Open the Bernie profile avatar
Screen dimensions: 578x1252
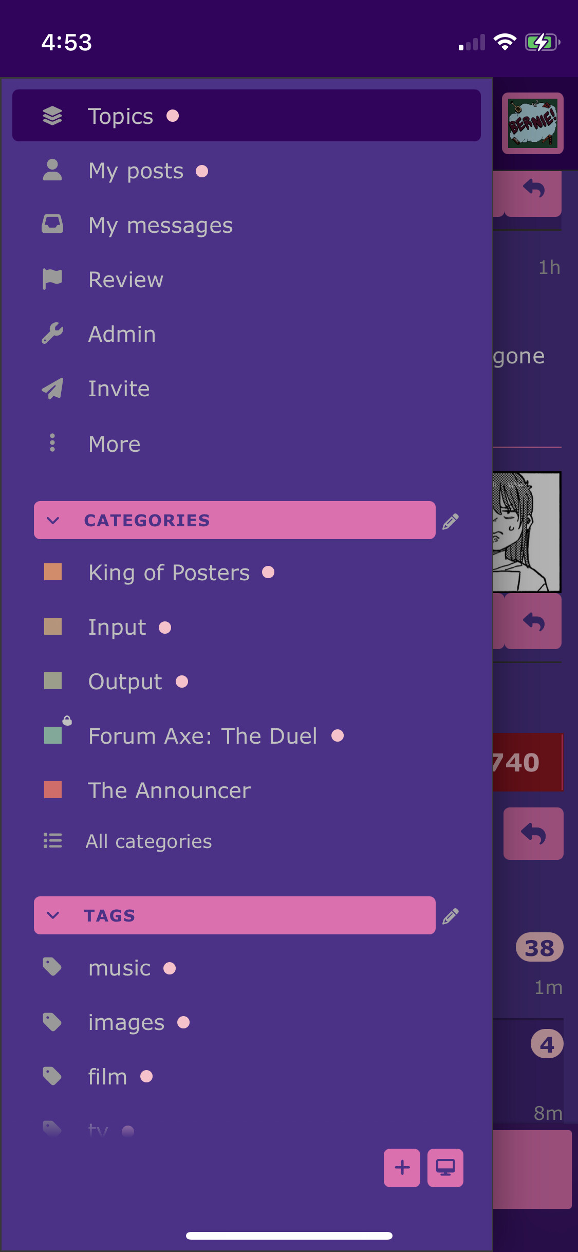point(532,123)
